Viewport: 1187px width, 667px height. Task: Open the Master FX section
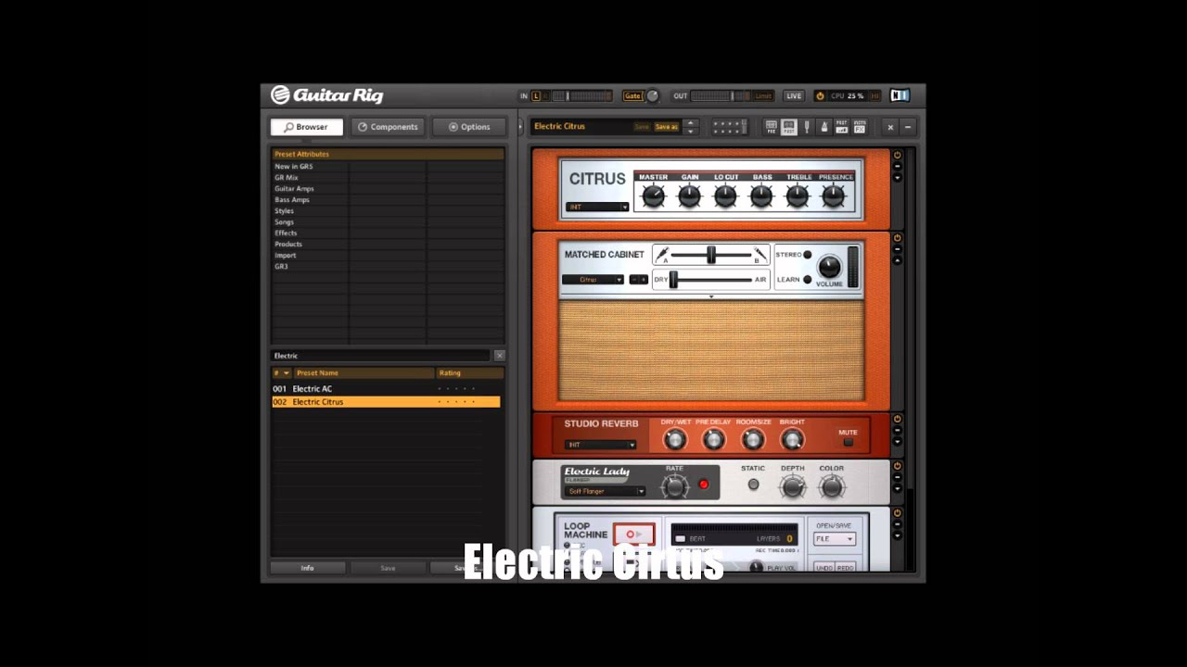point(860,127)
